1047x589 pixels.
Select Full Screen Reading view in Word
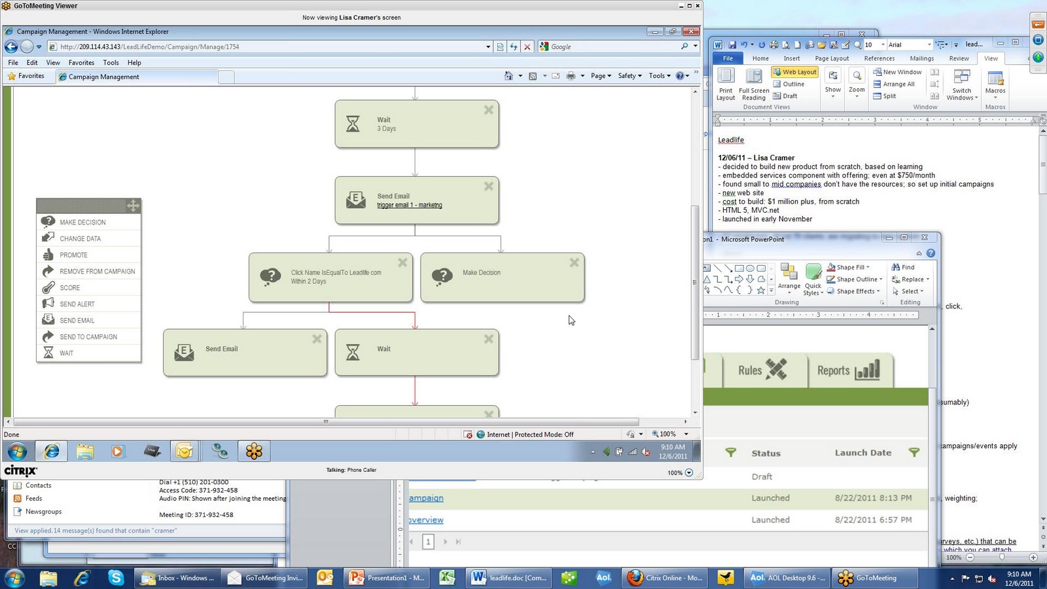[754, 84]
